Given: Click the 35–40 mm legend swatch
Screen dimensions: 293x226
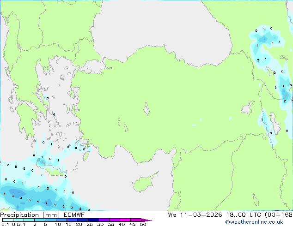Looking at the screenshot, I should click(x=115, y=220).
